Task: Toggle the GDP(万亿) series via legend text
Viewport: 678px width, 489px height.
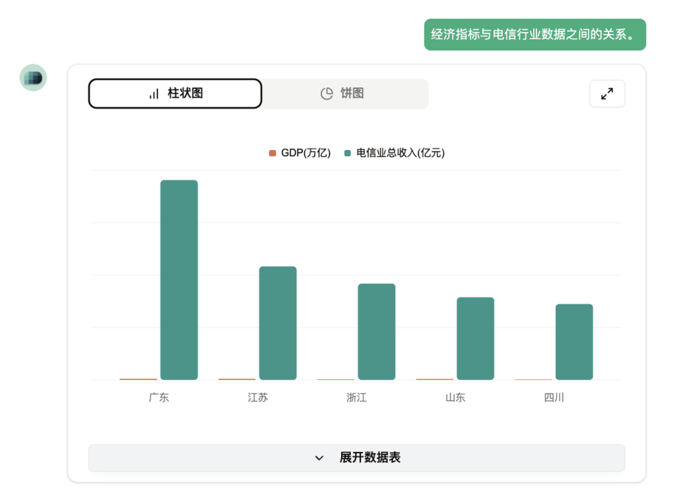Action: 306,153
